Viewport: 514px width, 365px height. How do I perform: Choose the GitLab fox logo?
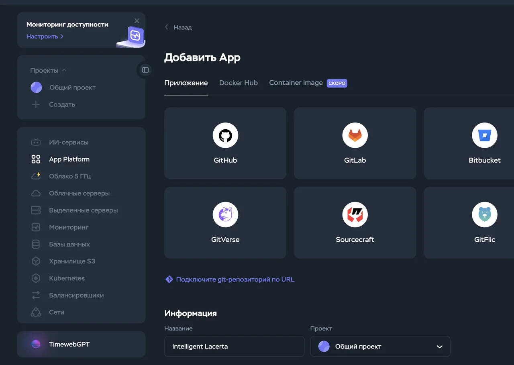coord(355,135)
